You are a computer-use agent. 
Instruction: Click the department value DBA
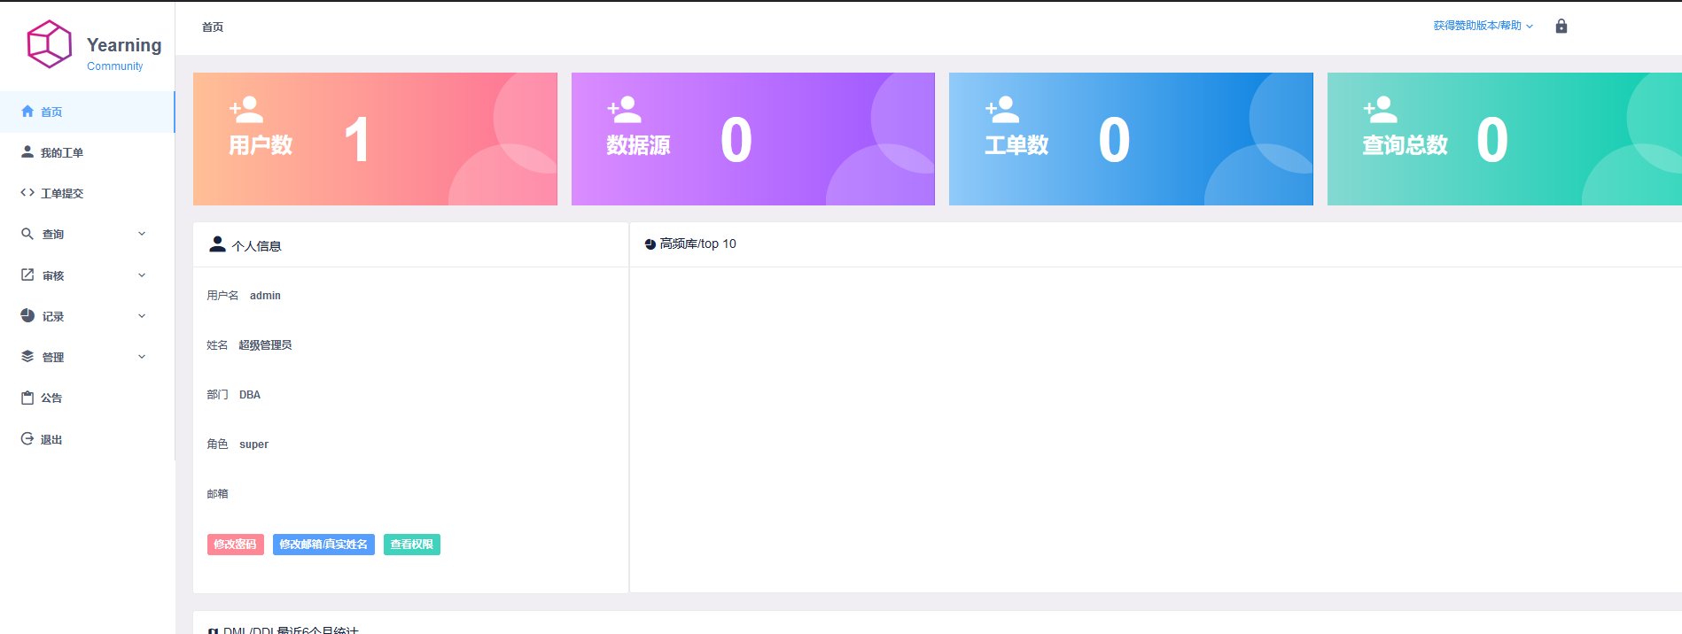(x=250, y=395)
